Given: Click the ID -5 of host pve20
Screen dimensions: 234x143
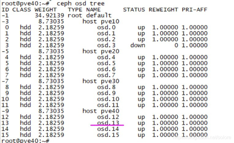Looking at the screenshot, I should pyautogui.click(x=5, y=51).
